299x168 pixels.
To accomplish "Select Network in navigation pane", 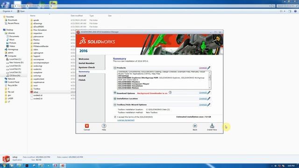I will [x=10, y=79].
